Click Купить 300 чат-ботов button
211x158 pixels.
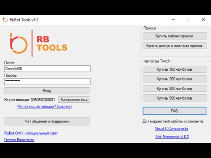[175, 89]
